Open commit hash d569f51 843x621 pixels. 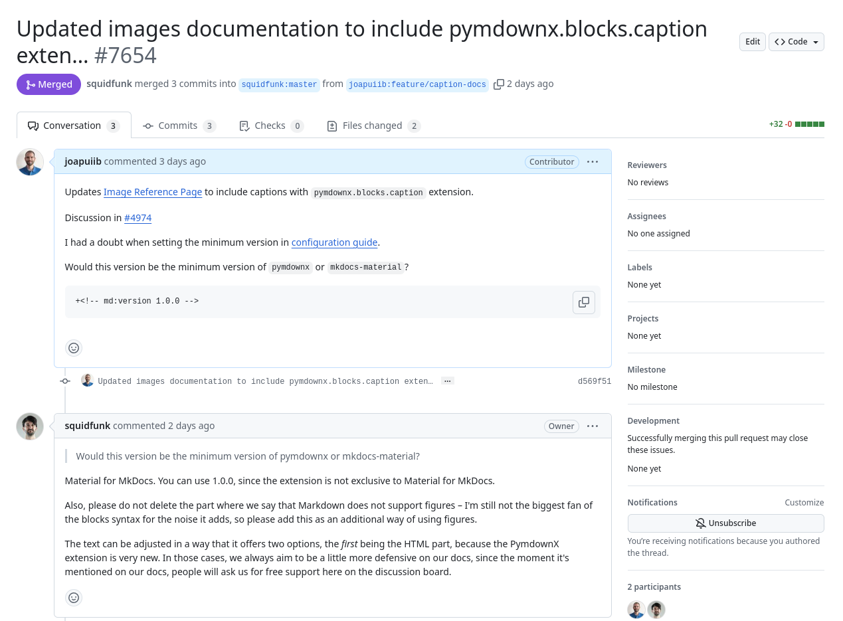[595, 381]
